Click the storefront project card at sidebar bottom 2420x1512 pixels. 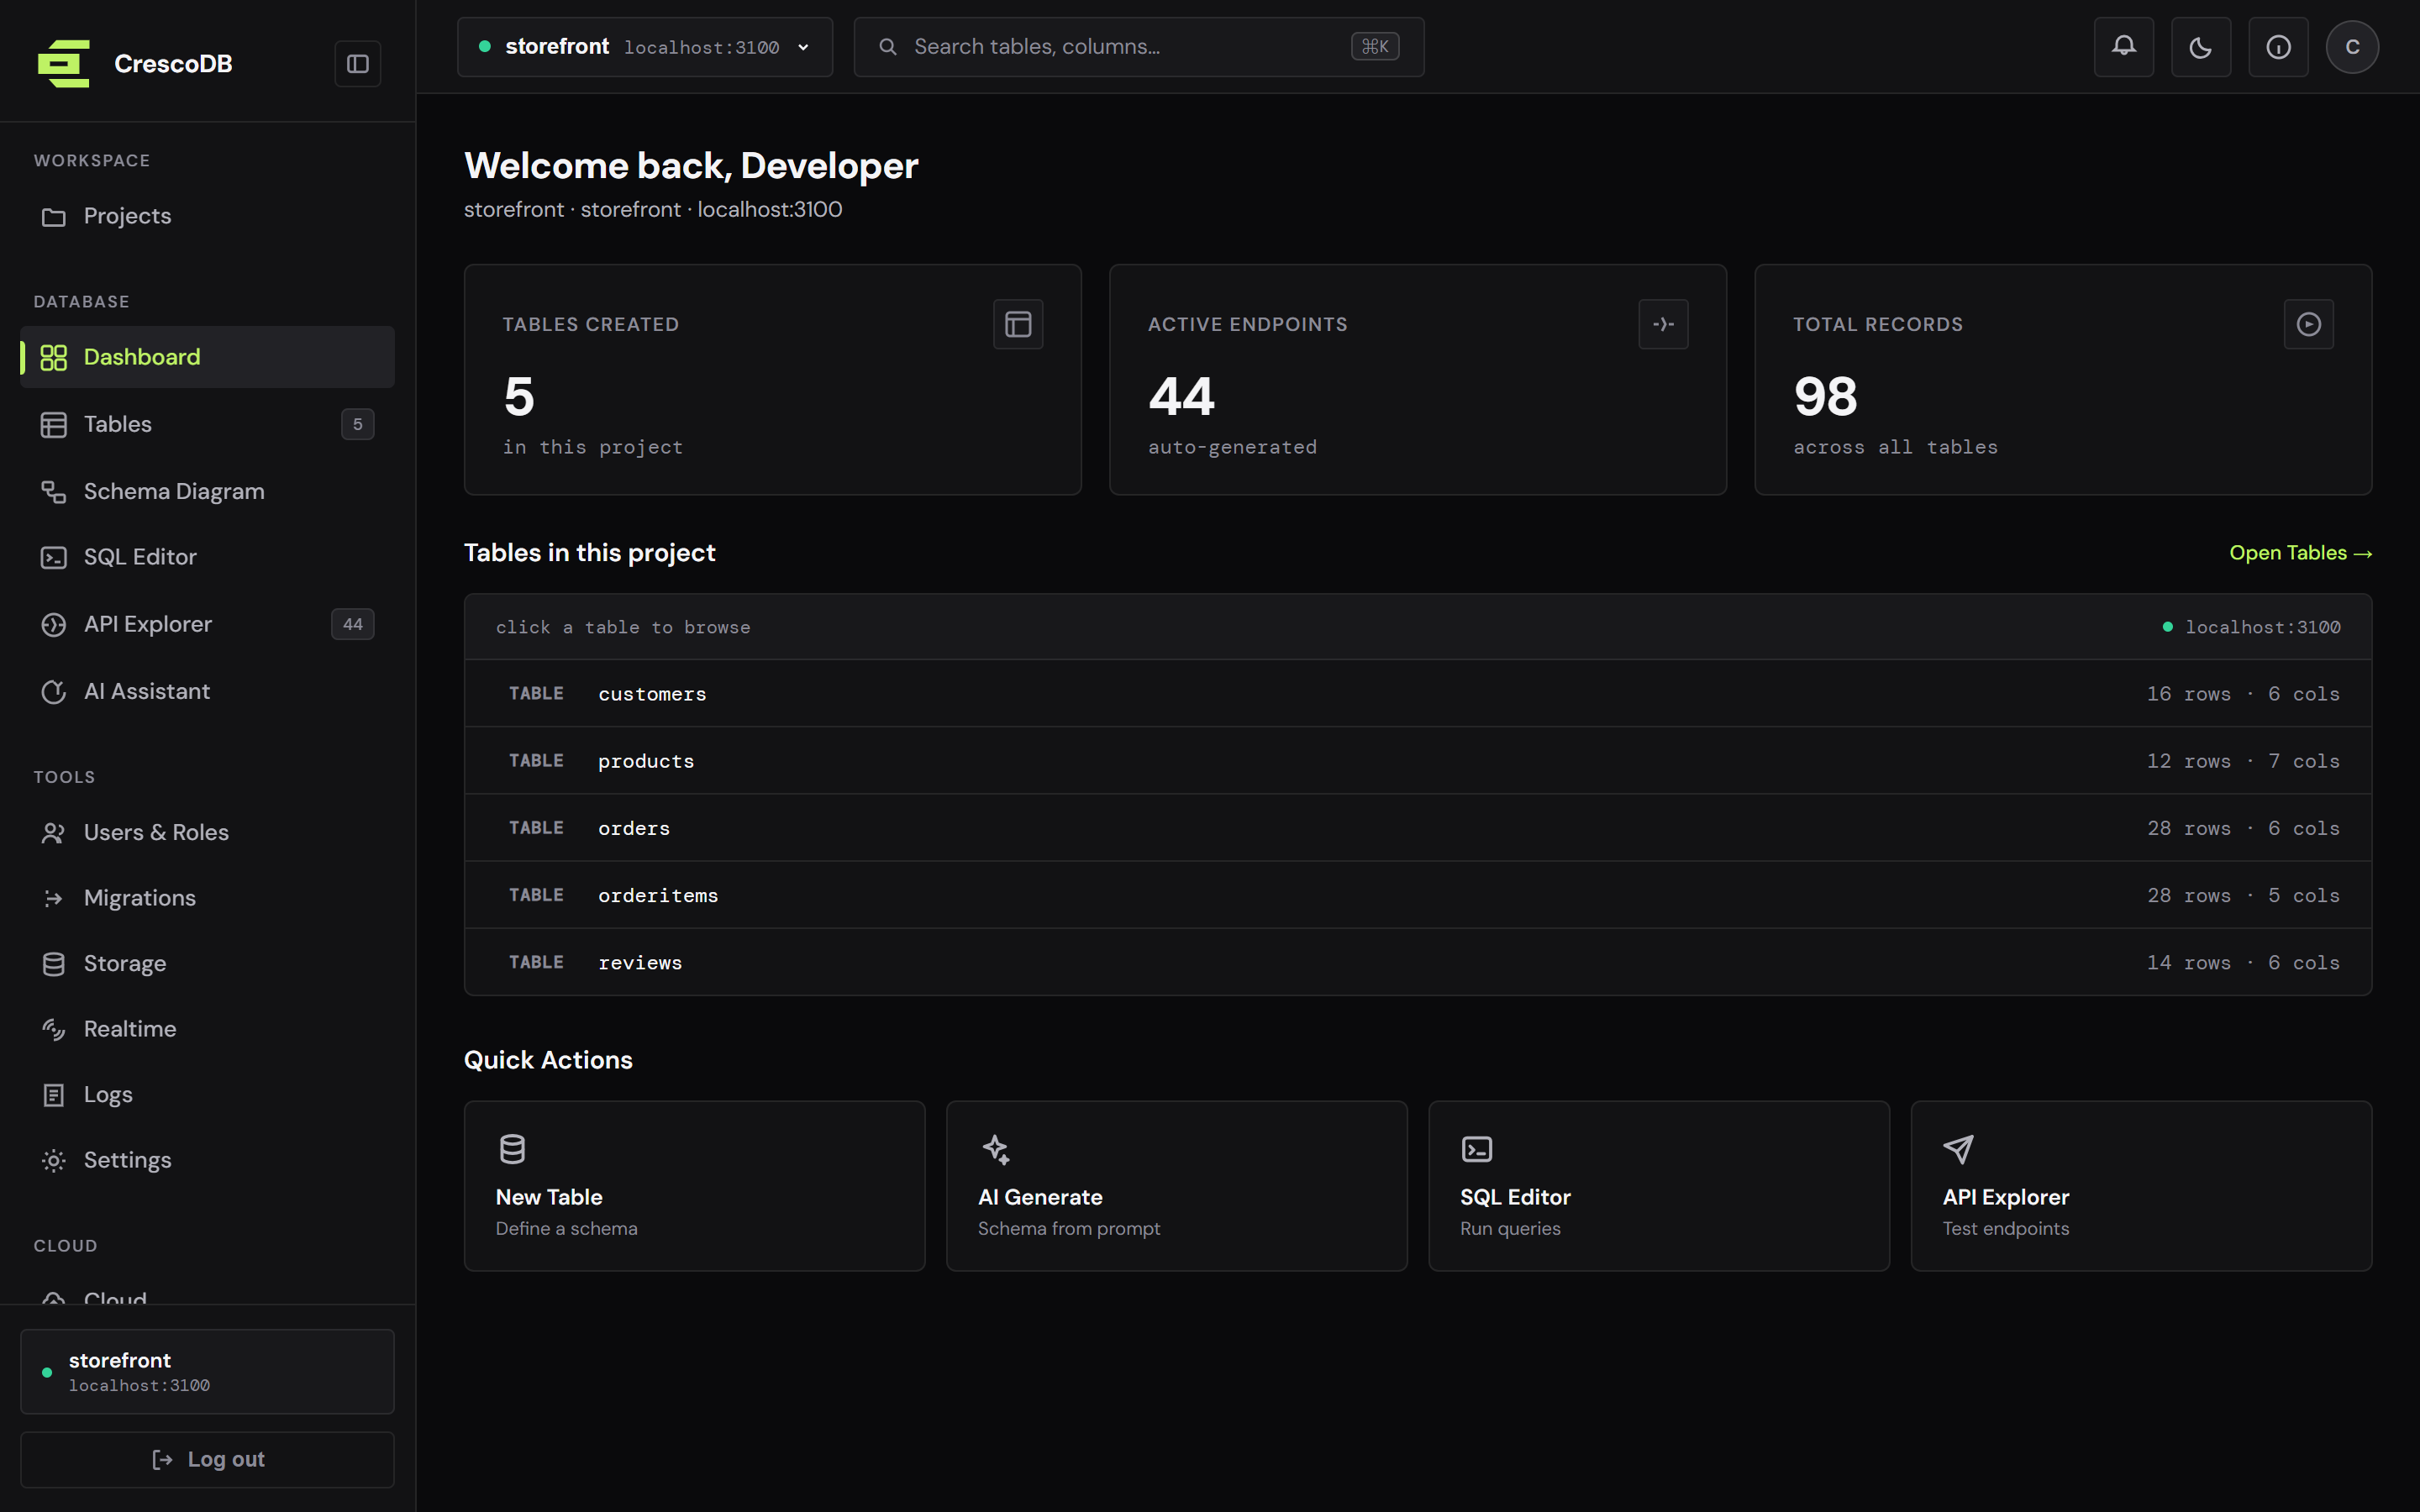click(x=207, y=1372)
